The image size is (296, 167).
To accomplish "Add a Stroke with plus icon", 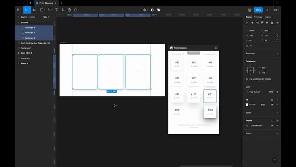I will pos(277,113).
